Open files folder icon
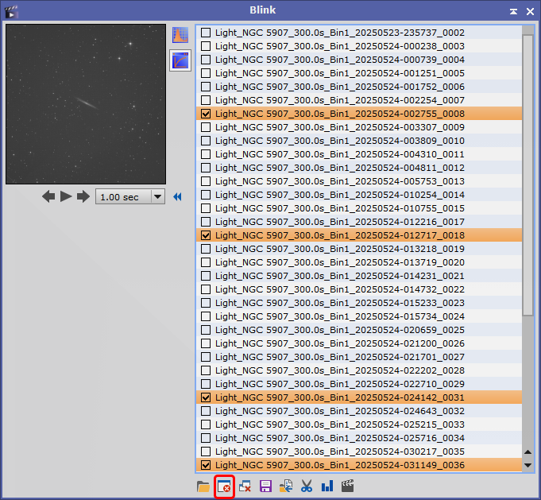 point(203,486)
